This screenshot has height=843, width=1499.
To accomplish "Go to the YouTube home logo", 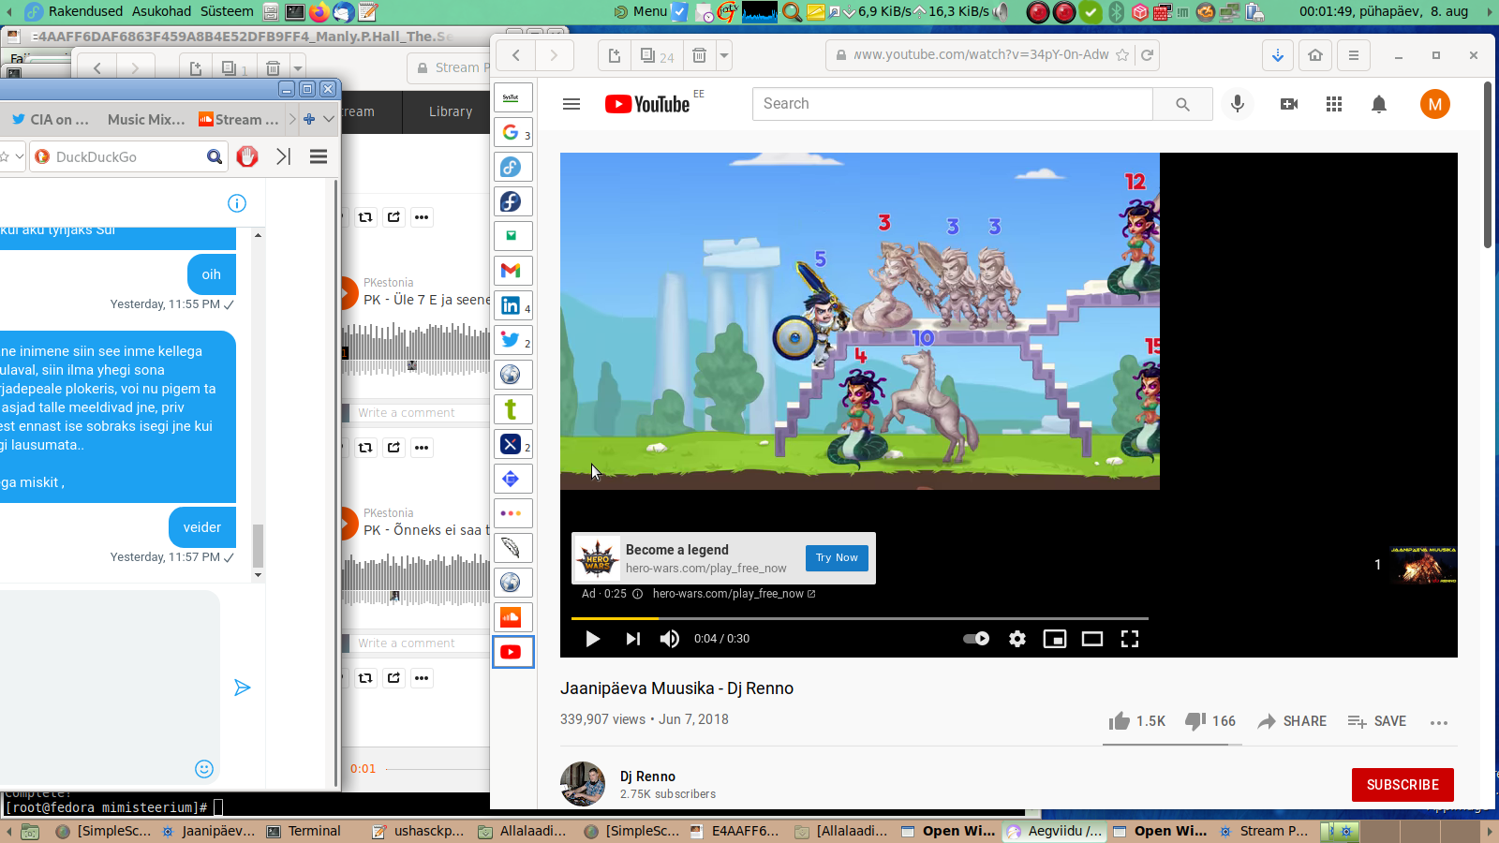I will pyautogui.click(x=647, y=104).
